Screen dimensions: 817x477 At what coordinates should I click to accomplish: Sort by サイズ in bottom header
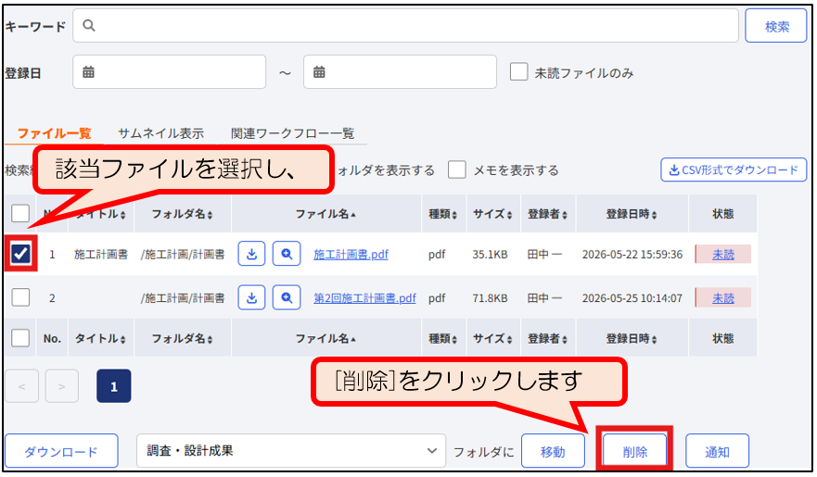point(493,339)
